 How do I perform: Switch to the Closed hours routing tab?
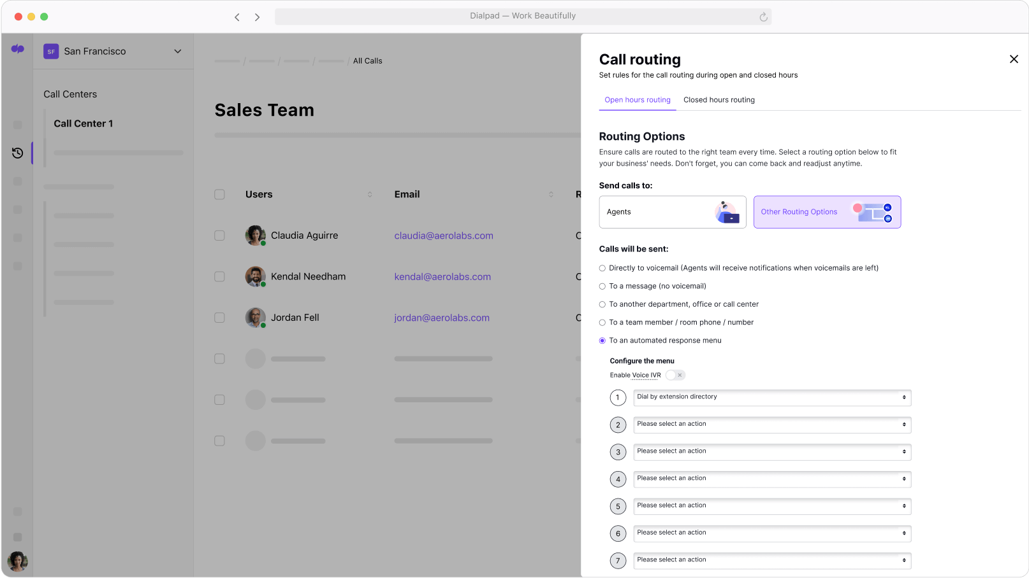(x=719, y=100)
